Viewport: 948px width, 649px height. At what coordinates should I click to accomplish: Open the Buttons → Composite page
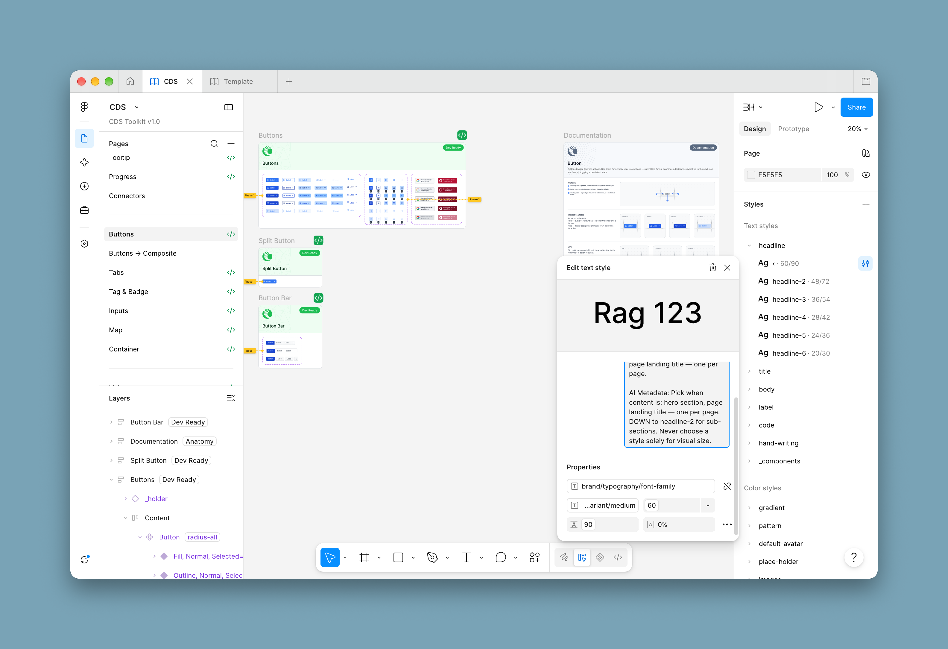click(171, 253)
